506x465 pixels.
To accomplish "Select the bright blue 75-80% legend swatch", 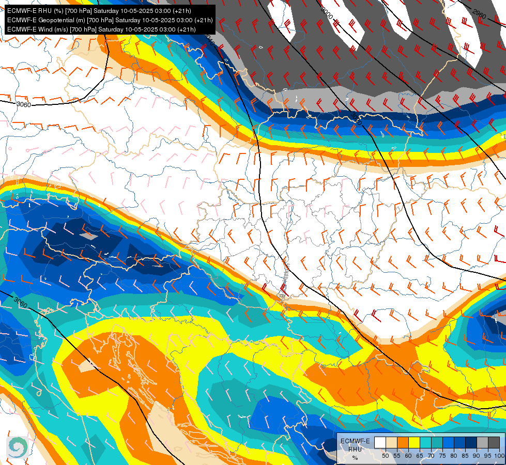I will click(x=448, y=443).
